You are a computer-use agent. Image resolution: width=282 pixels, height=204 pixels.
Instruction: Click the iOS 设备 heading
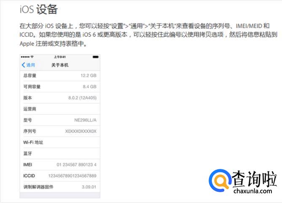[x=39, y=9]
